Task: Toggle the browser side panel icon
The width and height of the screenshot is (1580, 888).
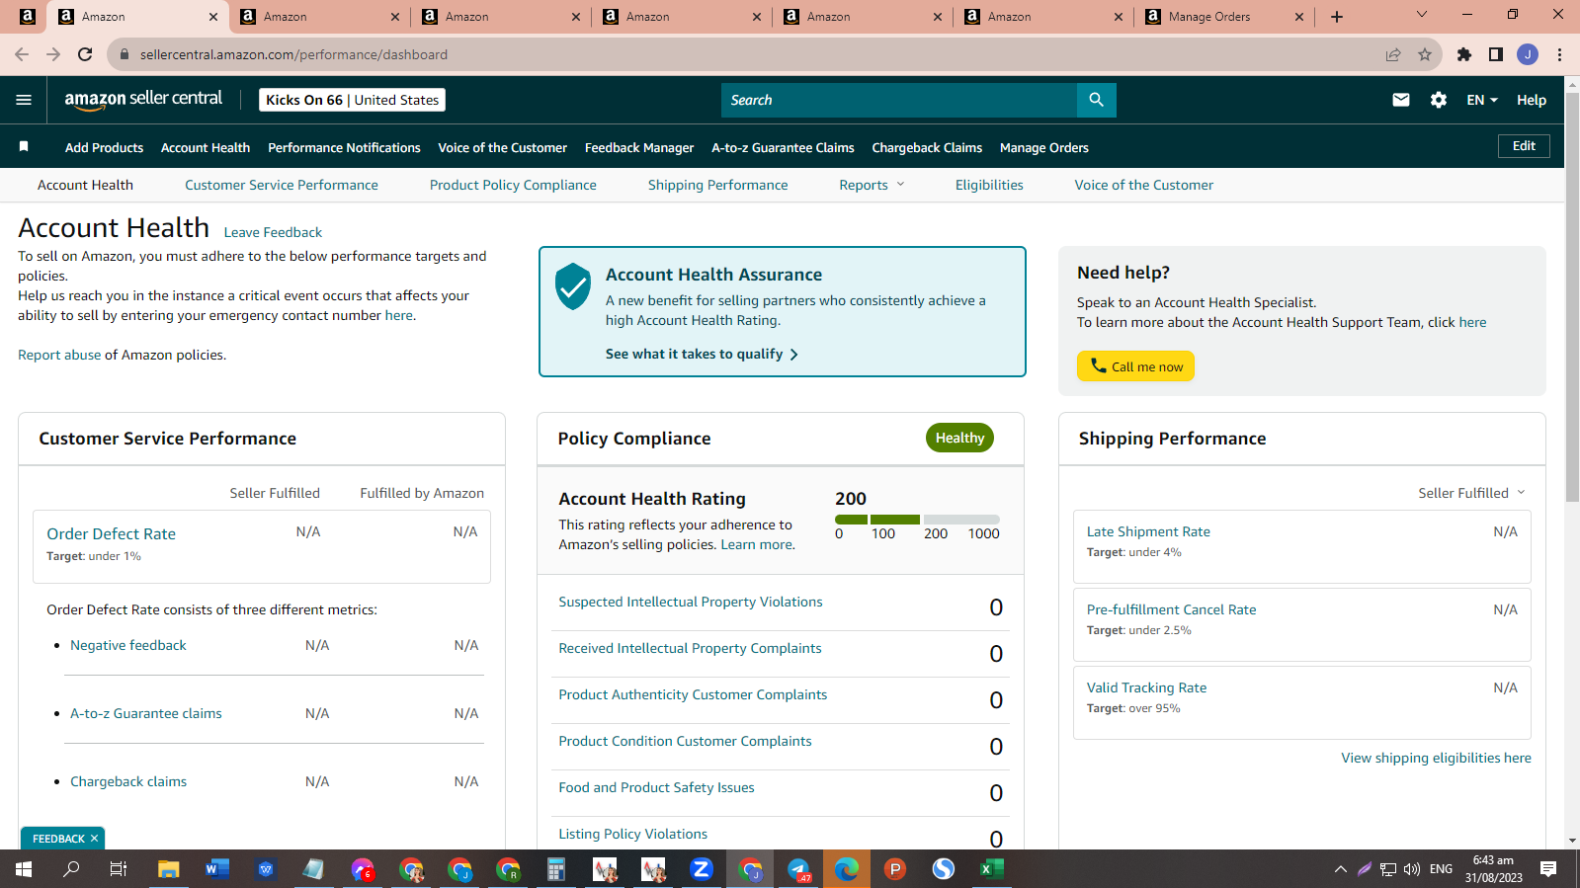Action: click(x=1496, y=54)
